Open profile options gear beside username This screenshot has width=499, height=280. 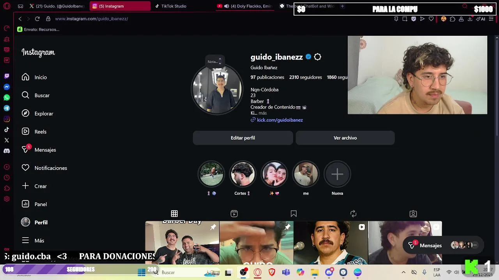[318, 57]
